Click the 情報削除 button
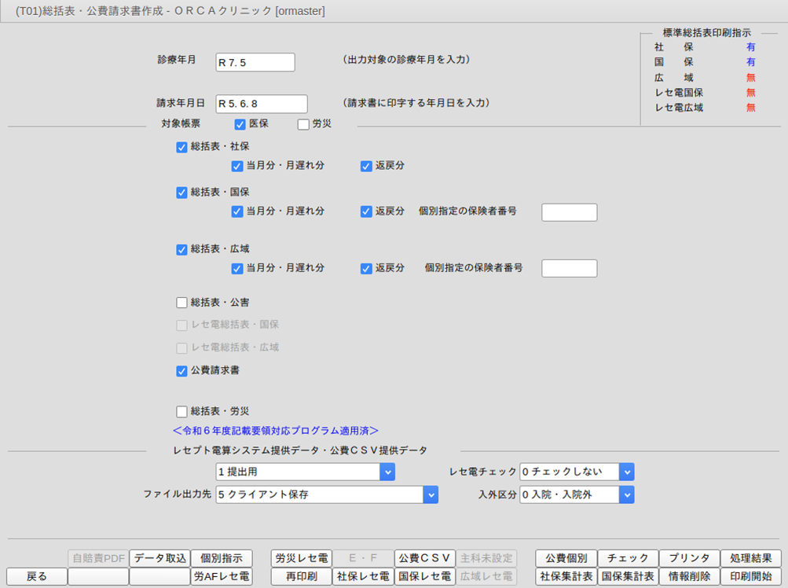Viewport: 788px width, 588px height. pos(689,576)
